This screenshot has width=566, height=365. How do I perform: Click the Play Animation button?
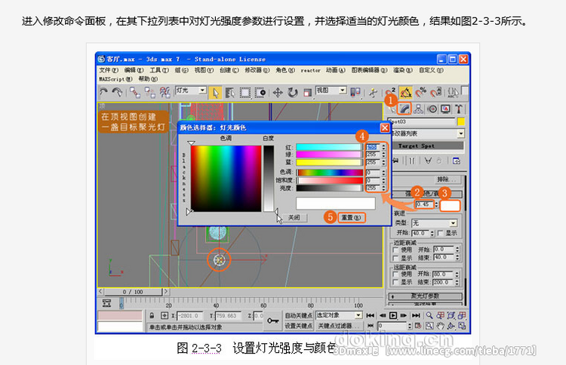[x=393, y=315]
